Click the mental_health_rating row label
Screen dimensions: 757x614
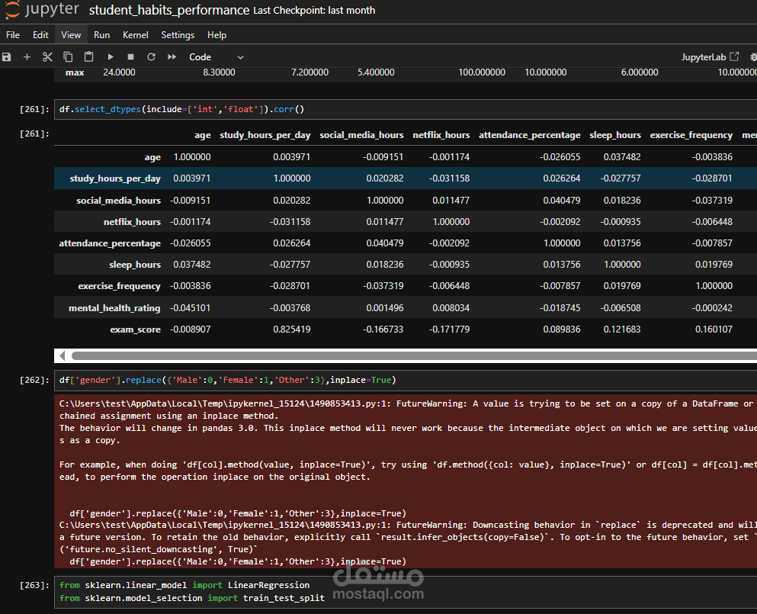pos(114,307)
